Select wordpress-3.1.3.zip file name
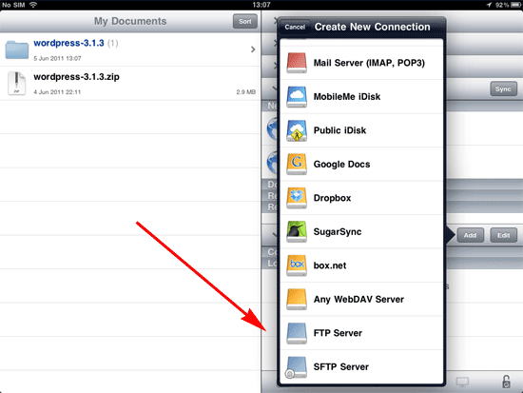This screenshot has width=523, height=393. point(76,77)
